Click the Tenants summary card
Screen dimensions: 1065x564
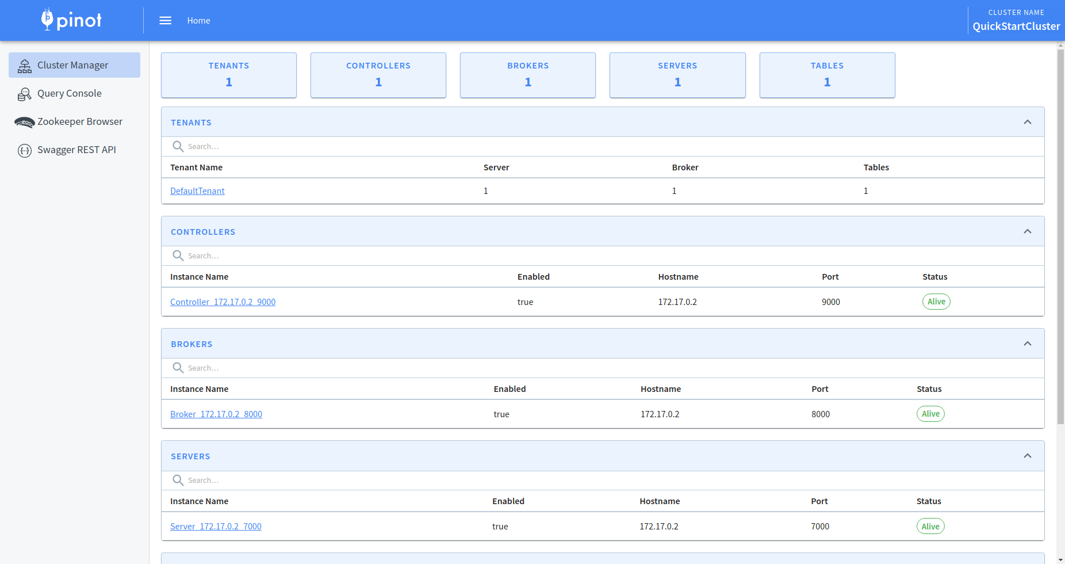[x=229, y=75]
